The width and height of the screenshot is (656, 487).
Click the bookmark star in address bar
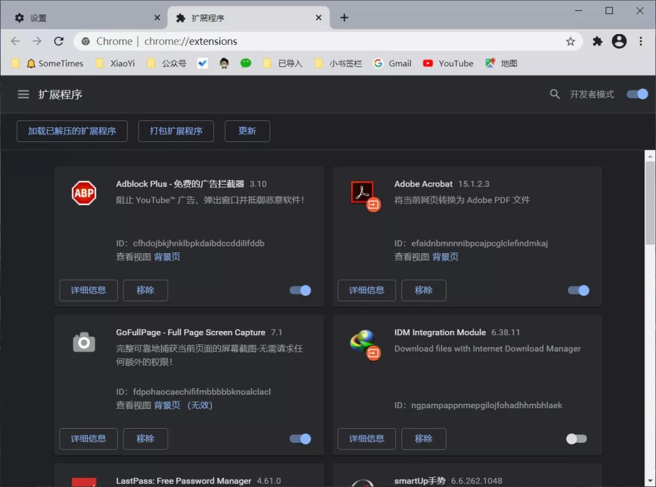(570, 41)
